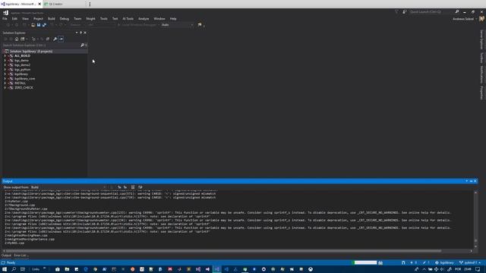
Task: Expand the ALL_BUILD project
Action: 5,56
